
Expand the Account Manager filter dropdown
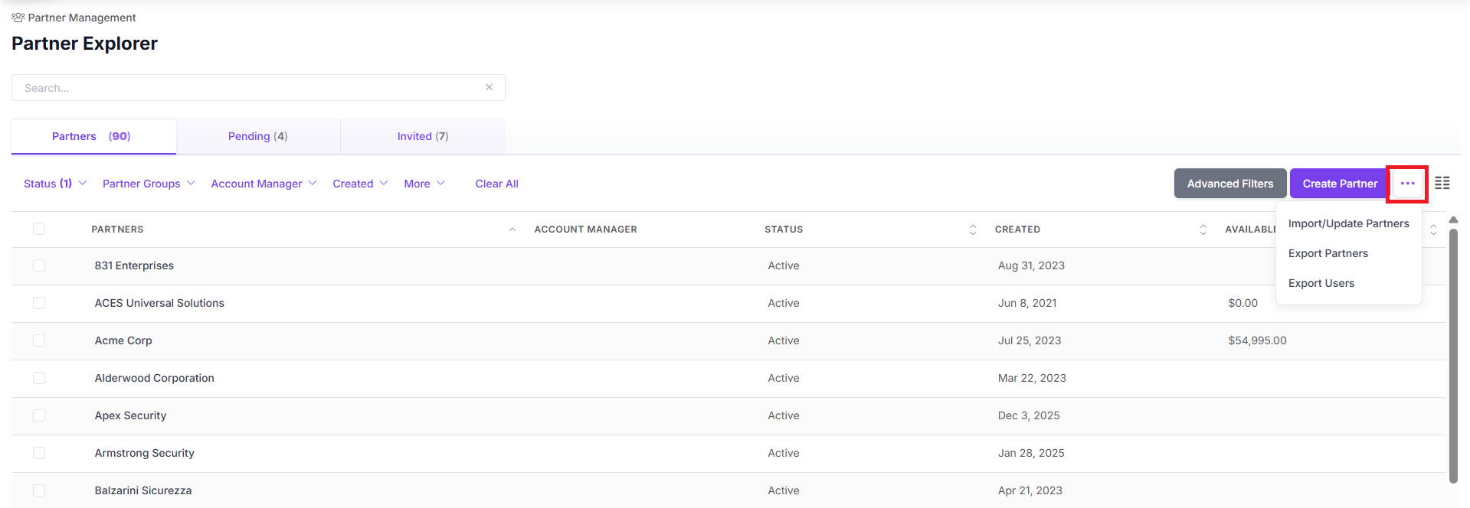pos(264,184)
